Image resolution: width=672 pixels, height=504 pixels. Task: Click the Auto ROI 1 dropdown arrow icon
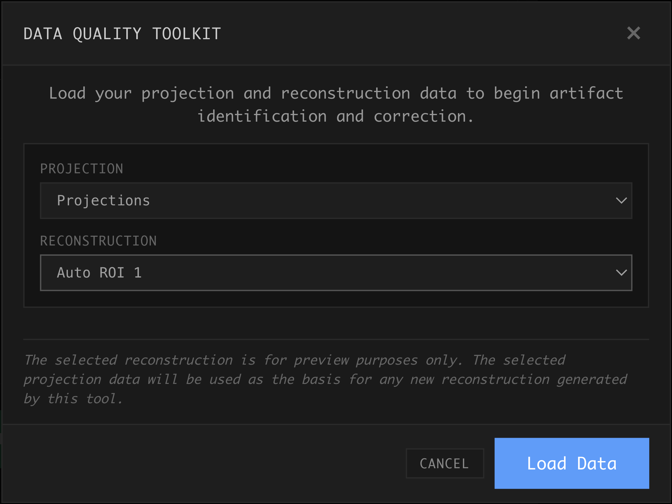click(622, 273)
